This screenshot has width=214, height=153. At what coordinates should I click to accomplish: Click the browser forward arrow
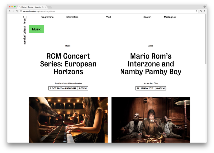pos(13,11)
